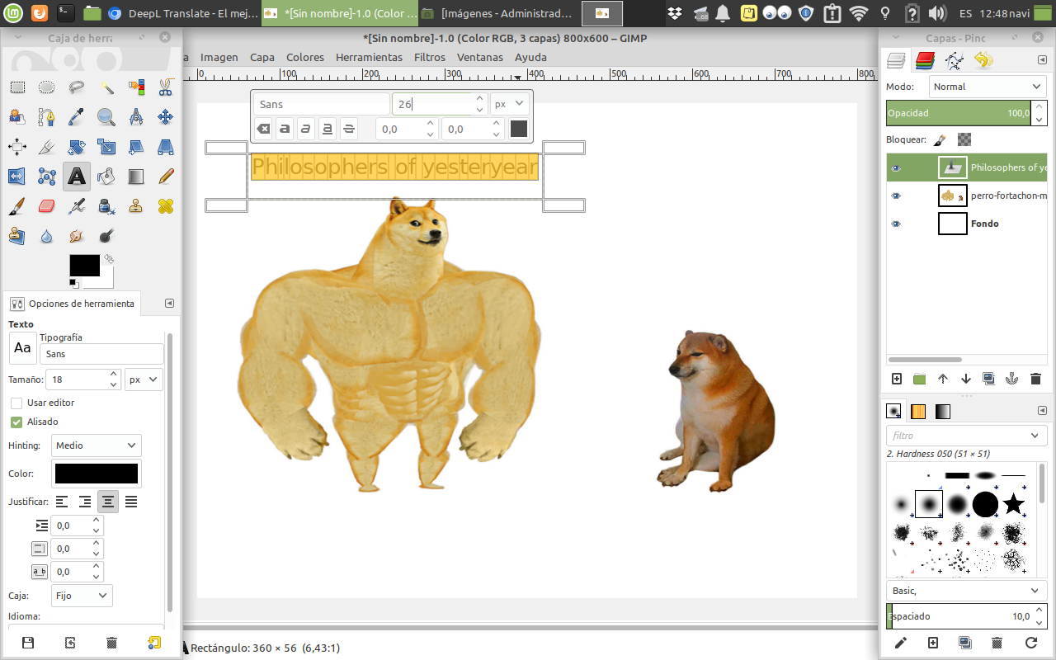The width and height of the screenshot is (1056, 660).
Task: Toggle bold in on-canvas text toolbar
Action: 285,129
